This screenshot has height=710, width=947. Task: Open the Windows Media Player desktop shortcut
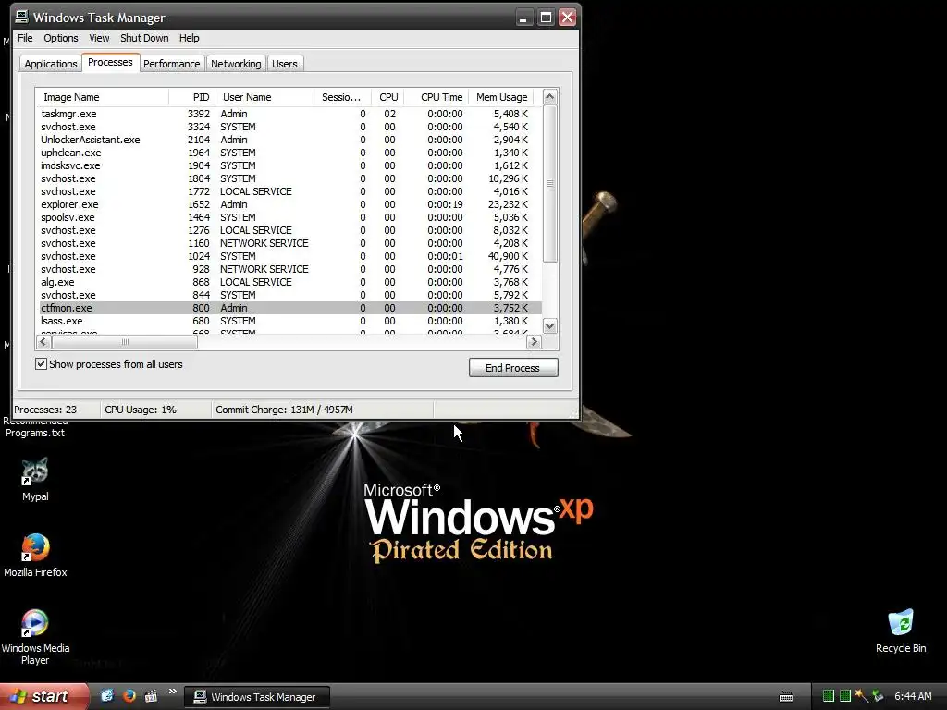point(35,637)
